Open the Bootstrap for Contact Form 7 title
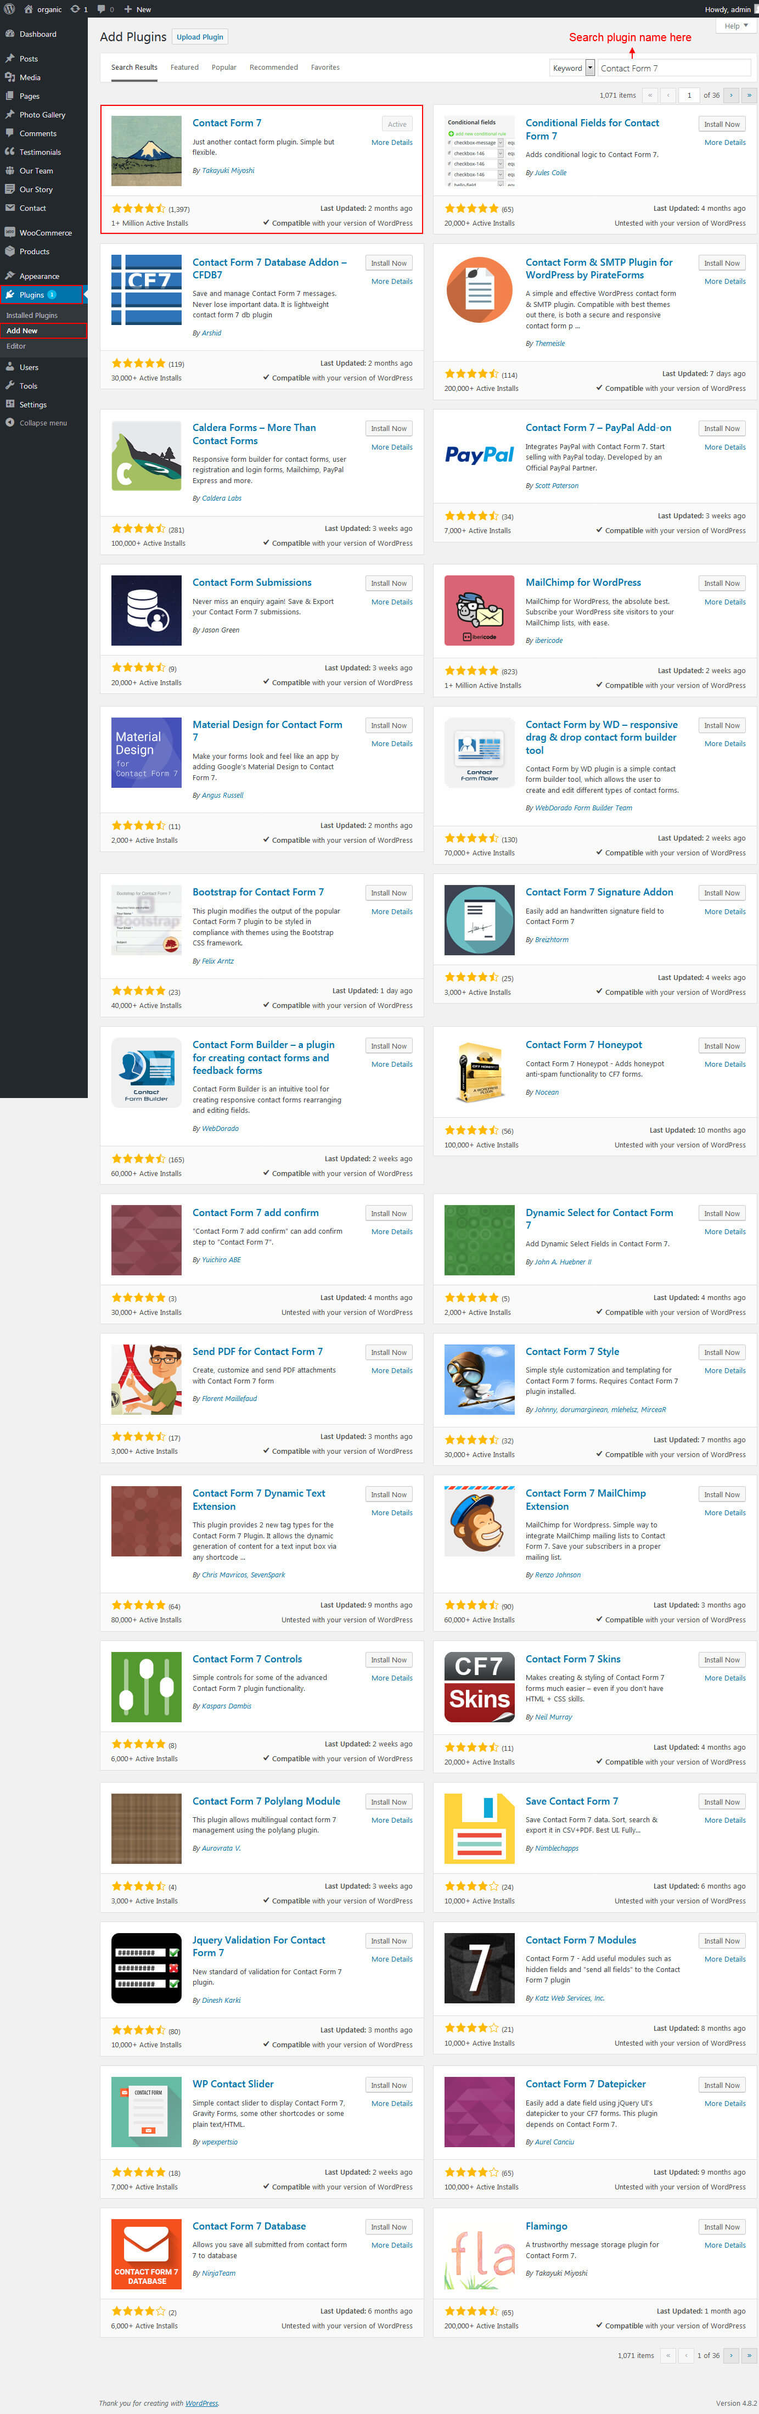The image size is (759, 2414). [258, 892]
